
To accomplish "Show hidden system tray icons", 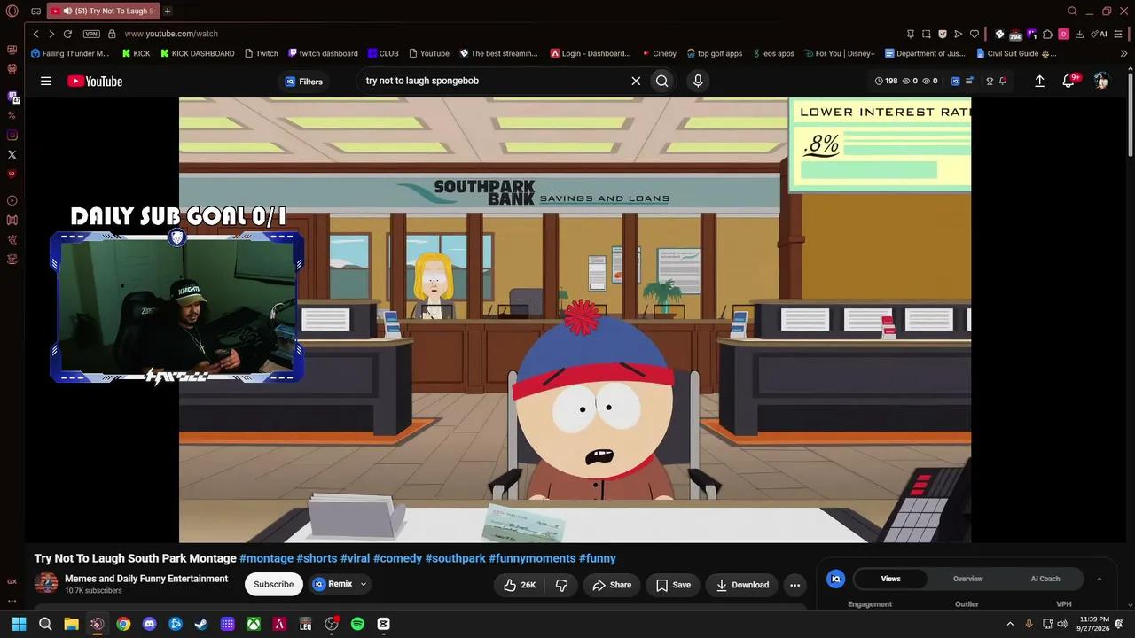I will coord(1009,624).
